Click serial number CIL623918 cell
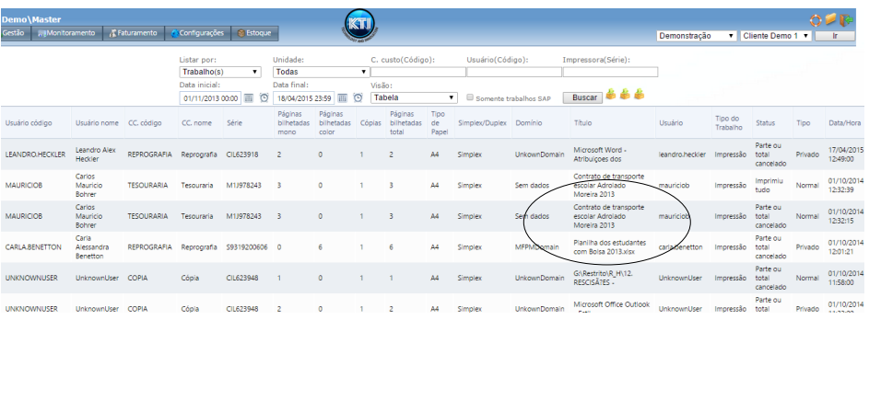This screenshot has height=400, width=869. pyautogui.click(x=242, y=154)
